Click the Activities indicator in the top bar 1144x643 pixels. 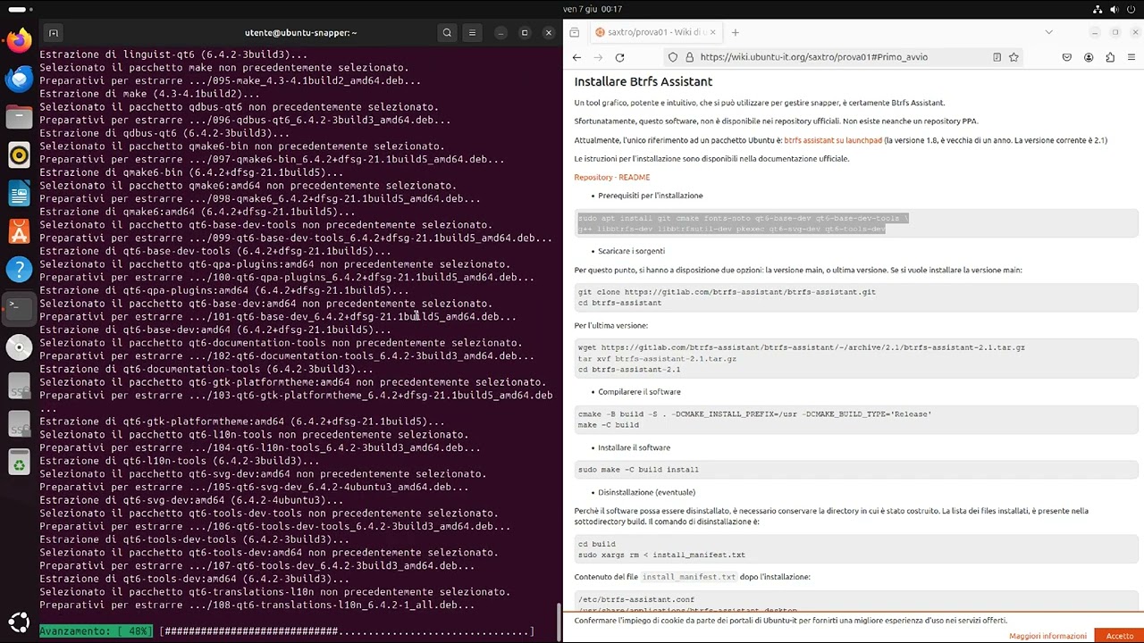tap(19, 9)
